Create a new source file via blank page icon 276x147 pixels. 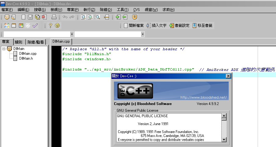(x=24, y=17)
